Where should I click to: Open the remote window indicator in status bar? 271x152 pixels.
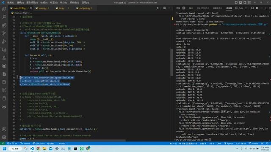[3, 144]
